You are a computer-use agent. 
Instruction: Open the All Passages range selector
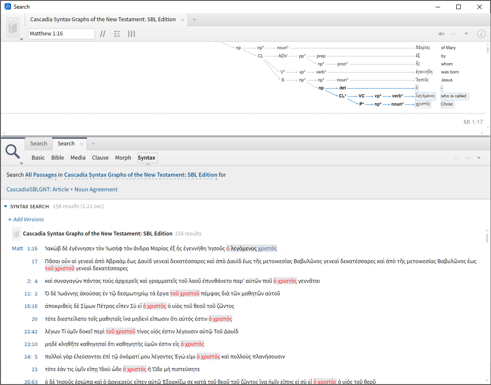tap(41, 175)
